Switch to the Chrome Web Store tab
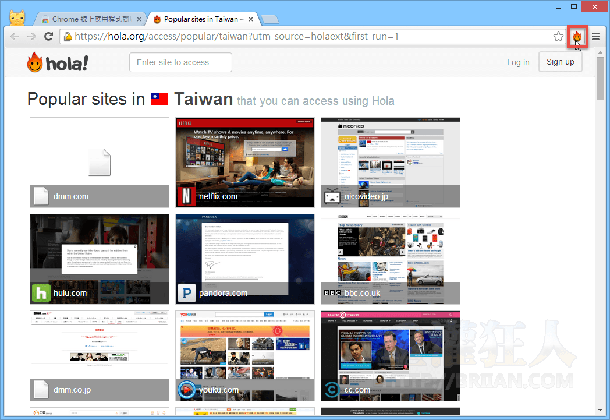This screenshot has height=420, width=610. click(90, 19)
